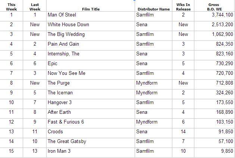This screenshot has width=235, height=158.
Task: Click The Big Wedding film title
Action: (x=66, y=34)
